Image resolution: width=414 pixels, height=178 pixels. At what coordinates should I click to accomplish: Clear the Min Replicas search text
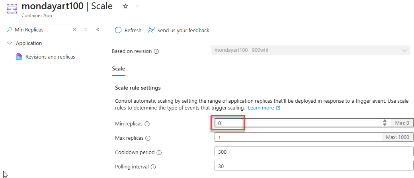[74, 29]
